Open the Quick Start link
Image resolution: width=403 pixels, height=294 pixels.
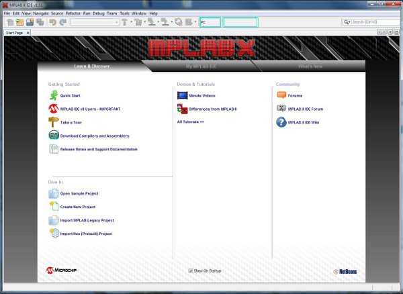(x=70, y=95)
